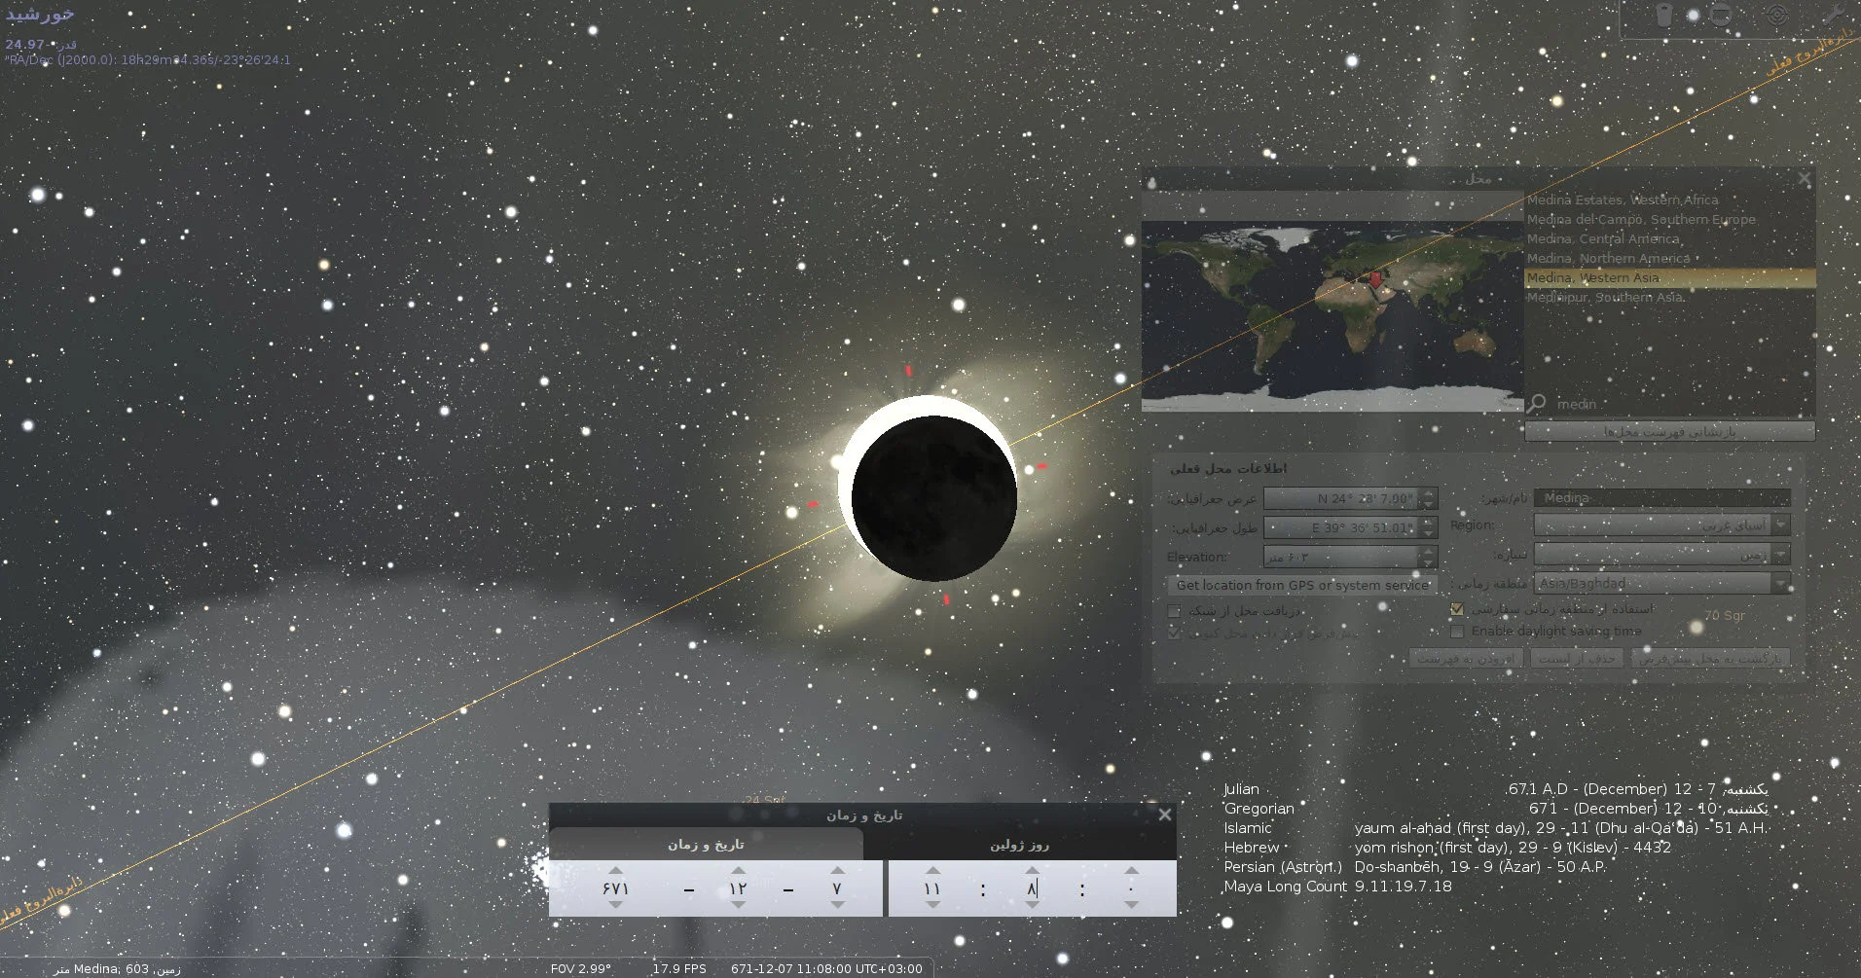This screenshot has height=978, width=1861.
Task: Click the longitude field E 39° 36' 51.01"
Action: tap(1342, 528)
